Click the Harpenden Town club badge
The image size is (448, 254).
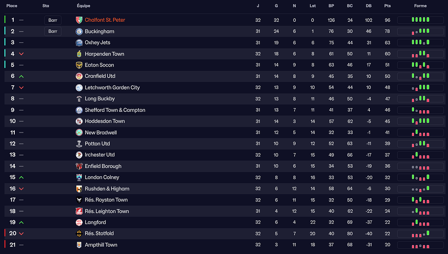tap(79, 54)
